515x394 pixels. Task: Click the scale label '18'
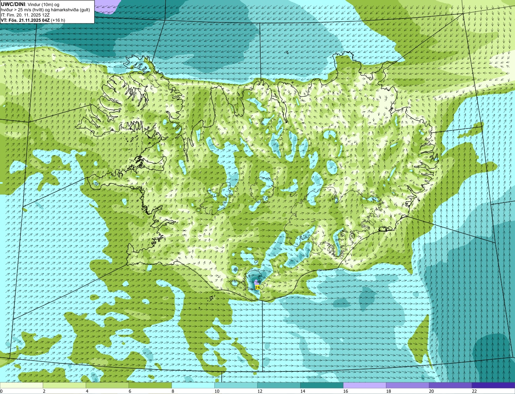(x=389, y=391)
